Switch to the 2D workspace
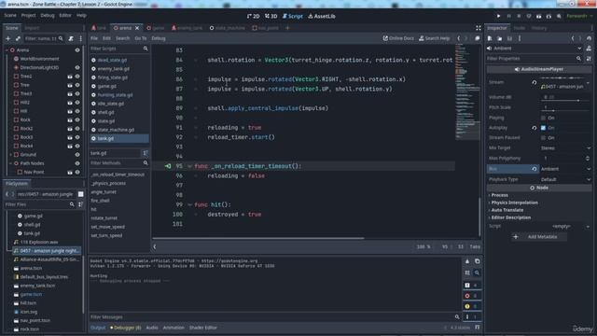The image size is (597, 336). pos(253,16)
